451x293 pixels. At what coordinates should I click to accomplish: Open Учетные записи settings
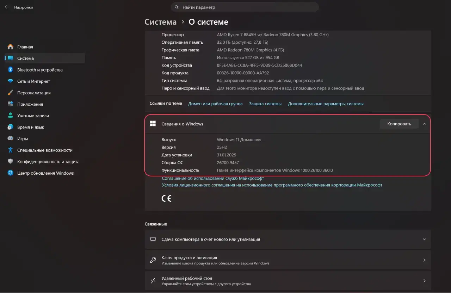[x=44, y=116]
